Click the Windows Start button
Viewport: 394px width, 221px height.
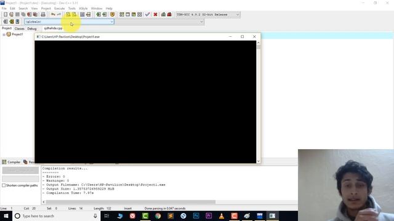6,215
